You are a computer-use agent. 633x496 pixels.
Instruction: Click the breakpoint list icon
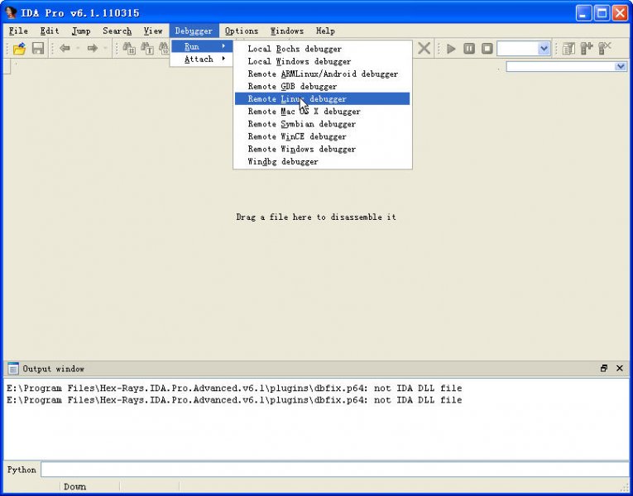point(568,49)
